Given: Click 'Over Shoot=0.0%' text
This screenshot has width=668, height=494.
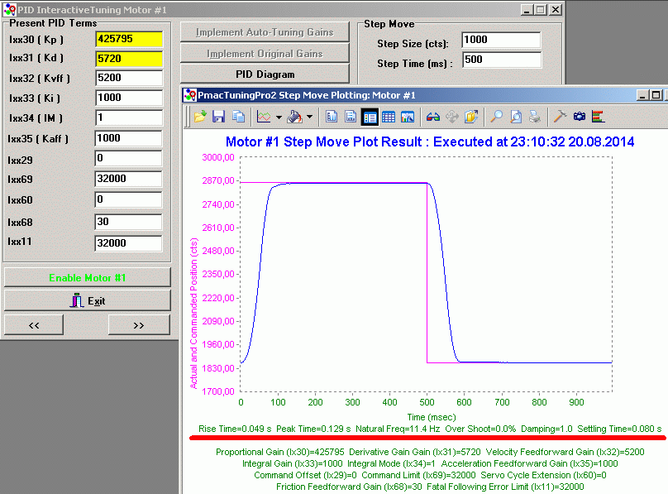Looking at the screenshot, I should 480,429.
